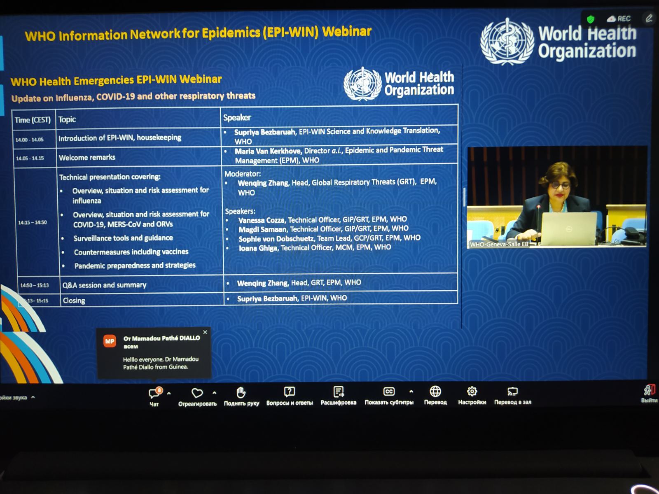This screenshot has width=659, height=494.
Task: Click the annotate pencil icon
Action: 649,19
